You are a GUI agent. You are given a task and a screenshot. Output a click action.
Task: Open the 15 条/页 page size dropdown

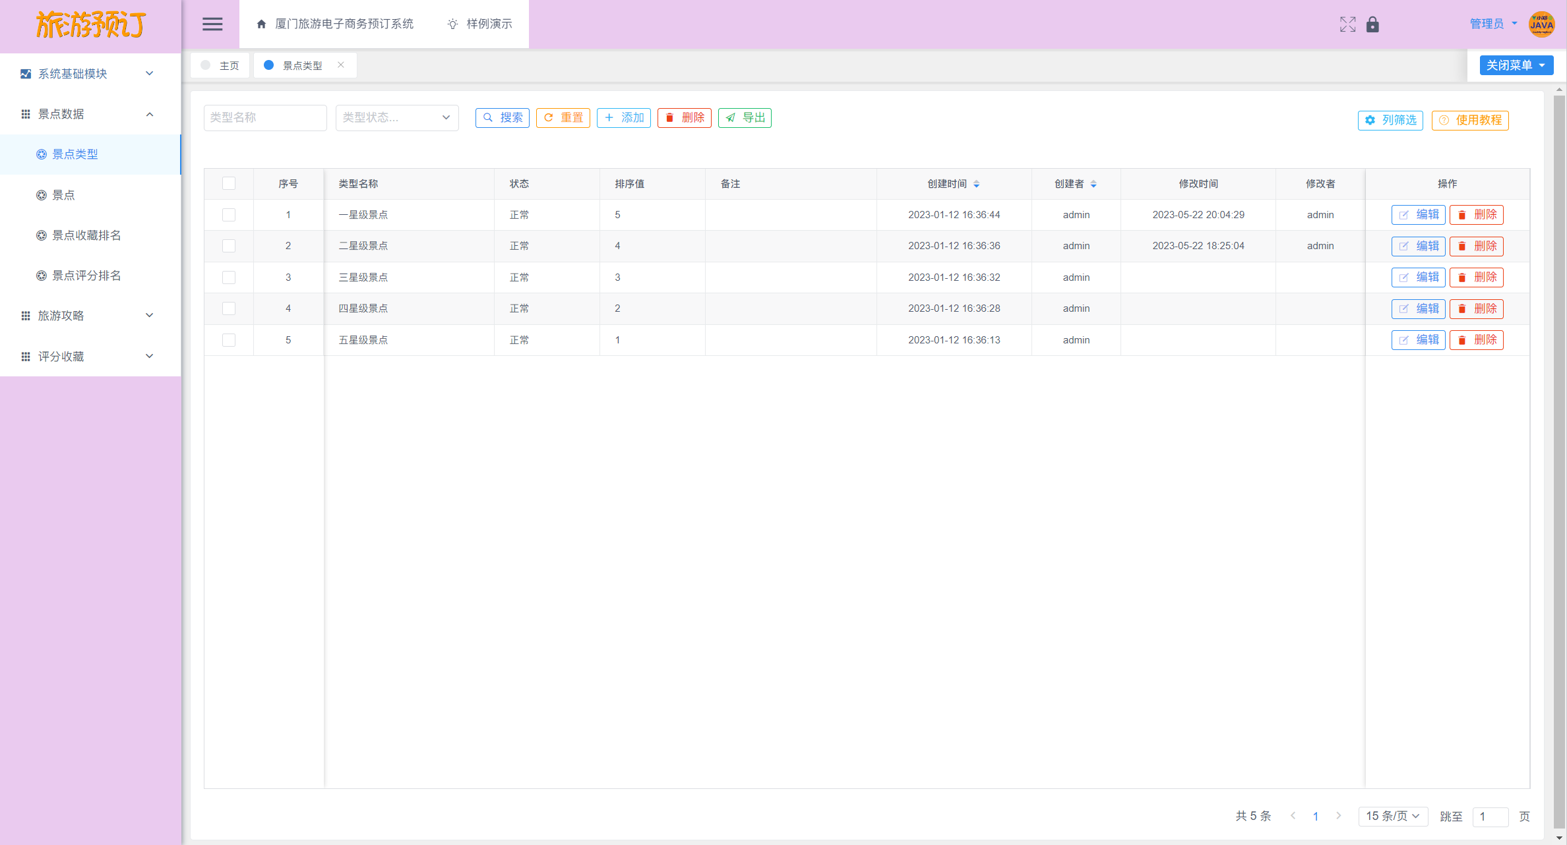point(1392,816)
